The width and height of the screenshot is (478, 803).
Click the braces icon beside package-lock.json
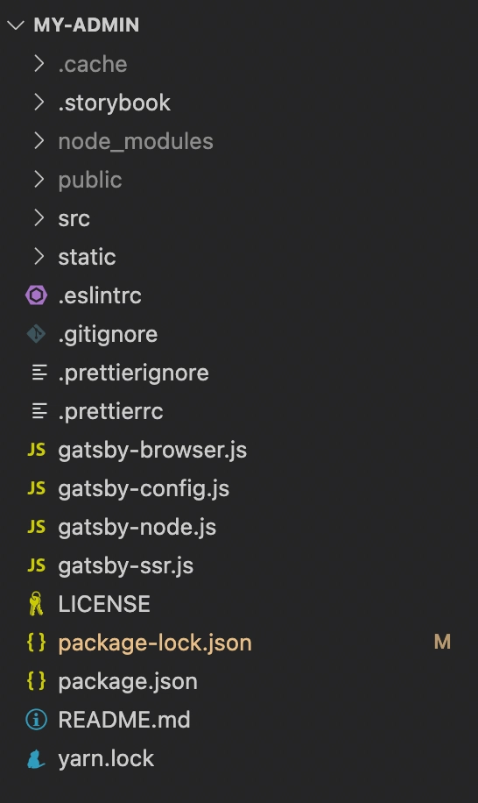click(x=36, y=643)
